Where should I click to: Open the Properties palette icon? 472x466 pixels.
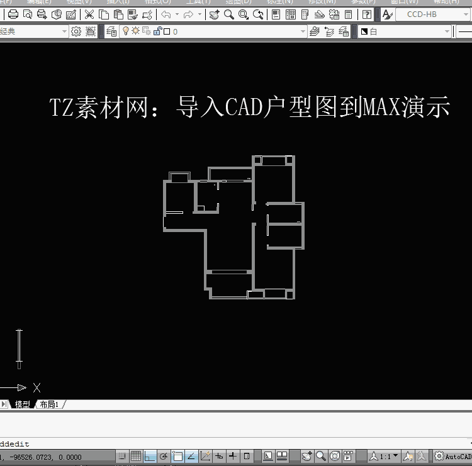pos(276,14)
